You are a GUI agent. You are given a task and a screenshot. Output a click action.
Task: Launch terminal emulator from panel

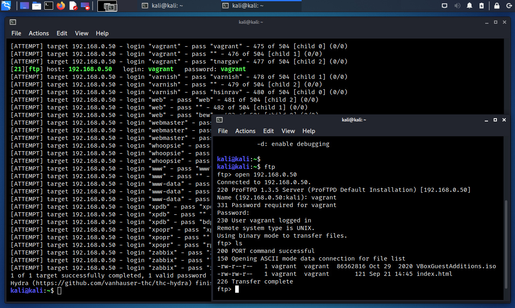[49, 6]
